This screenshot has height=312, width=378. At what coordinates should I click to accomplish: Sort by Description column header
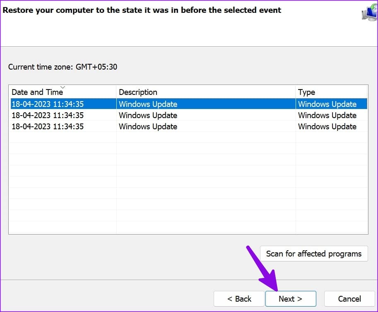click(x=206, y=92)
